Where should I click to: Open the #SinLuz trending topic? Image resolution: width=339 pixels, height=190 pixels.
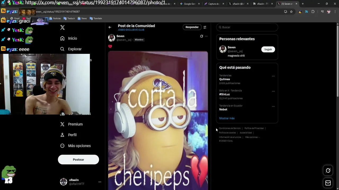tap(224, 94)
